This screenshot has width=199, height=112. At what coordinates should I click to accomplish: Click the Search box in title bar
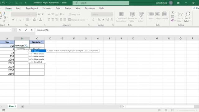101,3
